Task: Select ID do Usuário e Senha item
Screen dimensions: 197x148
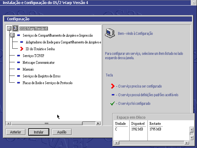Action: pyautogui.click(x=40, y=49)
